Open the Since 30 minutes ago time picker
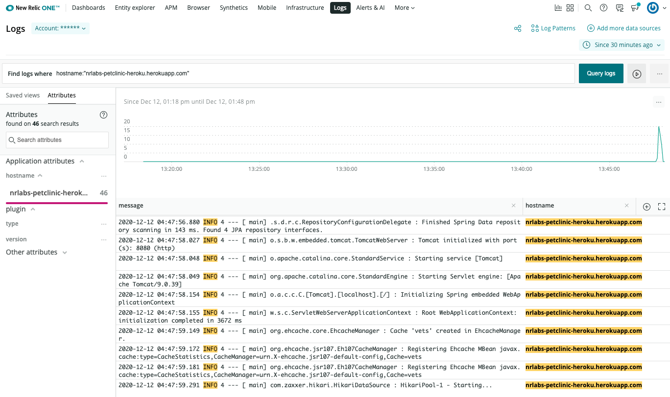 coord(622,45)
